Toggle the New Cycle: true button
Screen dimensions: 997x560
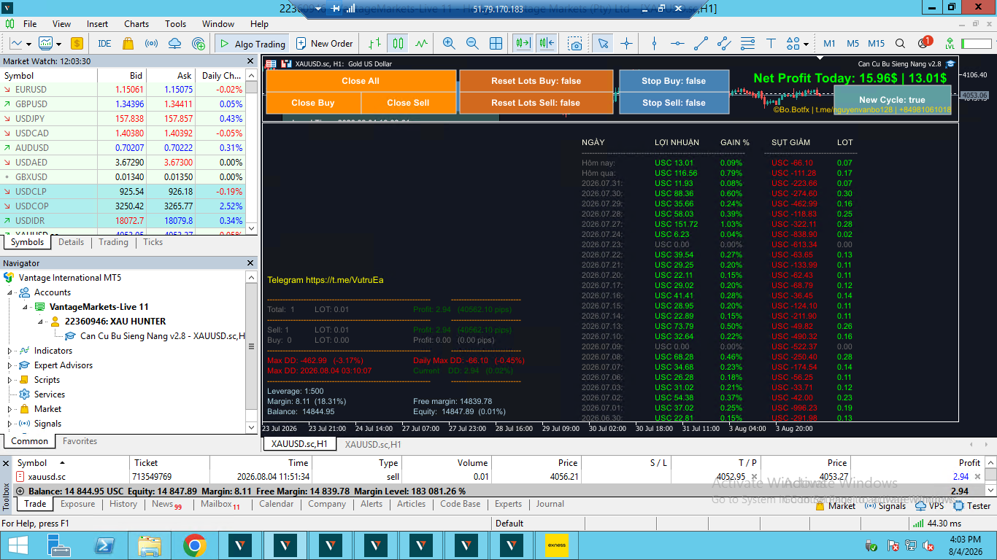click(892, 100)
